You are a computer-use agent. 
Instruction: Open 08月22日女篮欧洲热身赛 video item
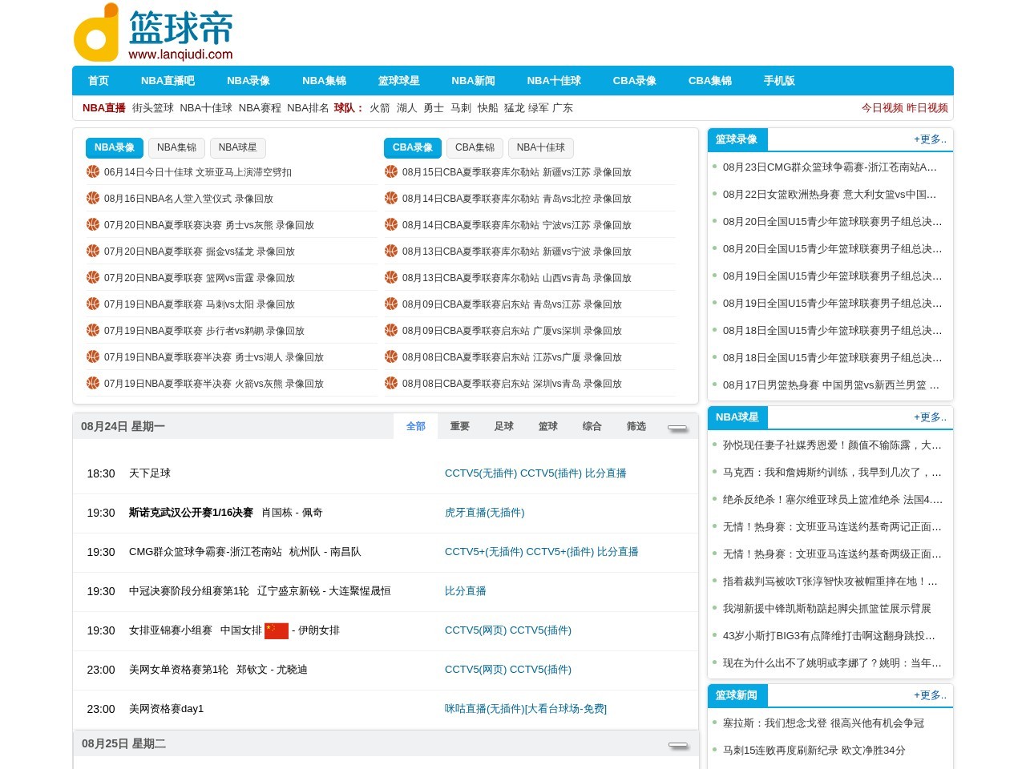coord(830,195)
